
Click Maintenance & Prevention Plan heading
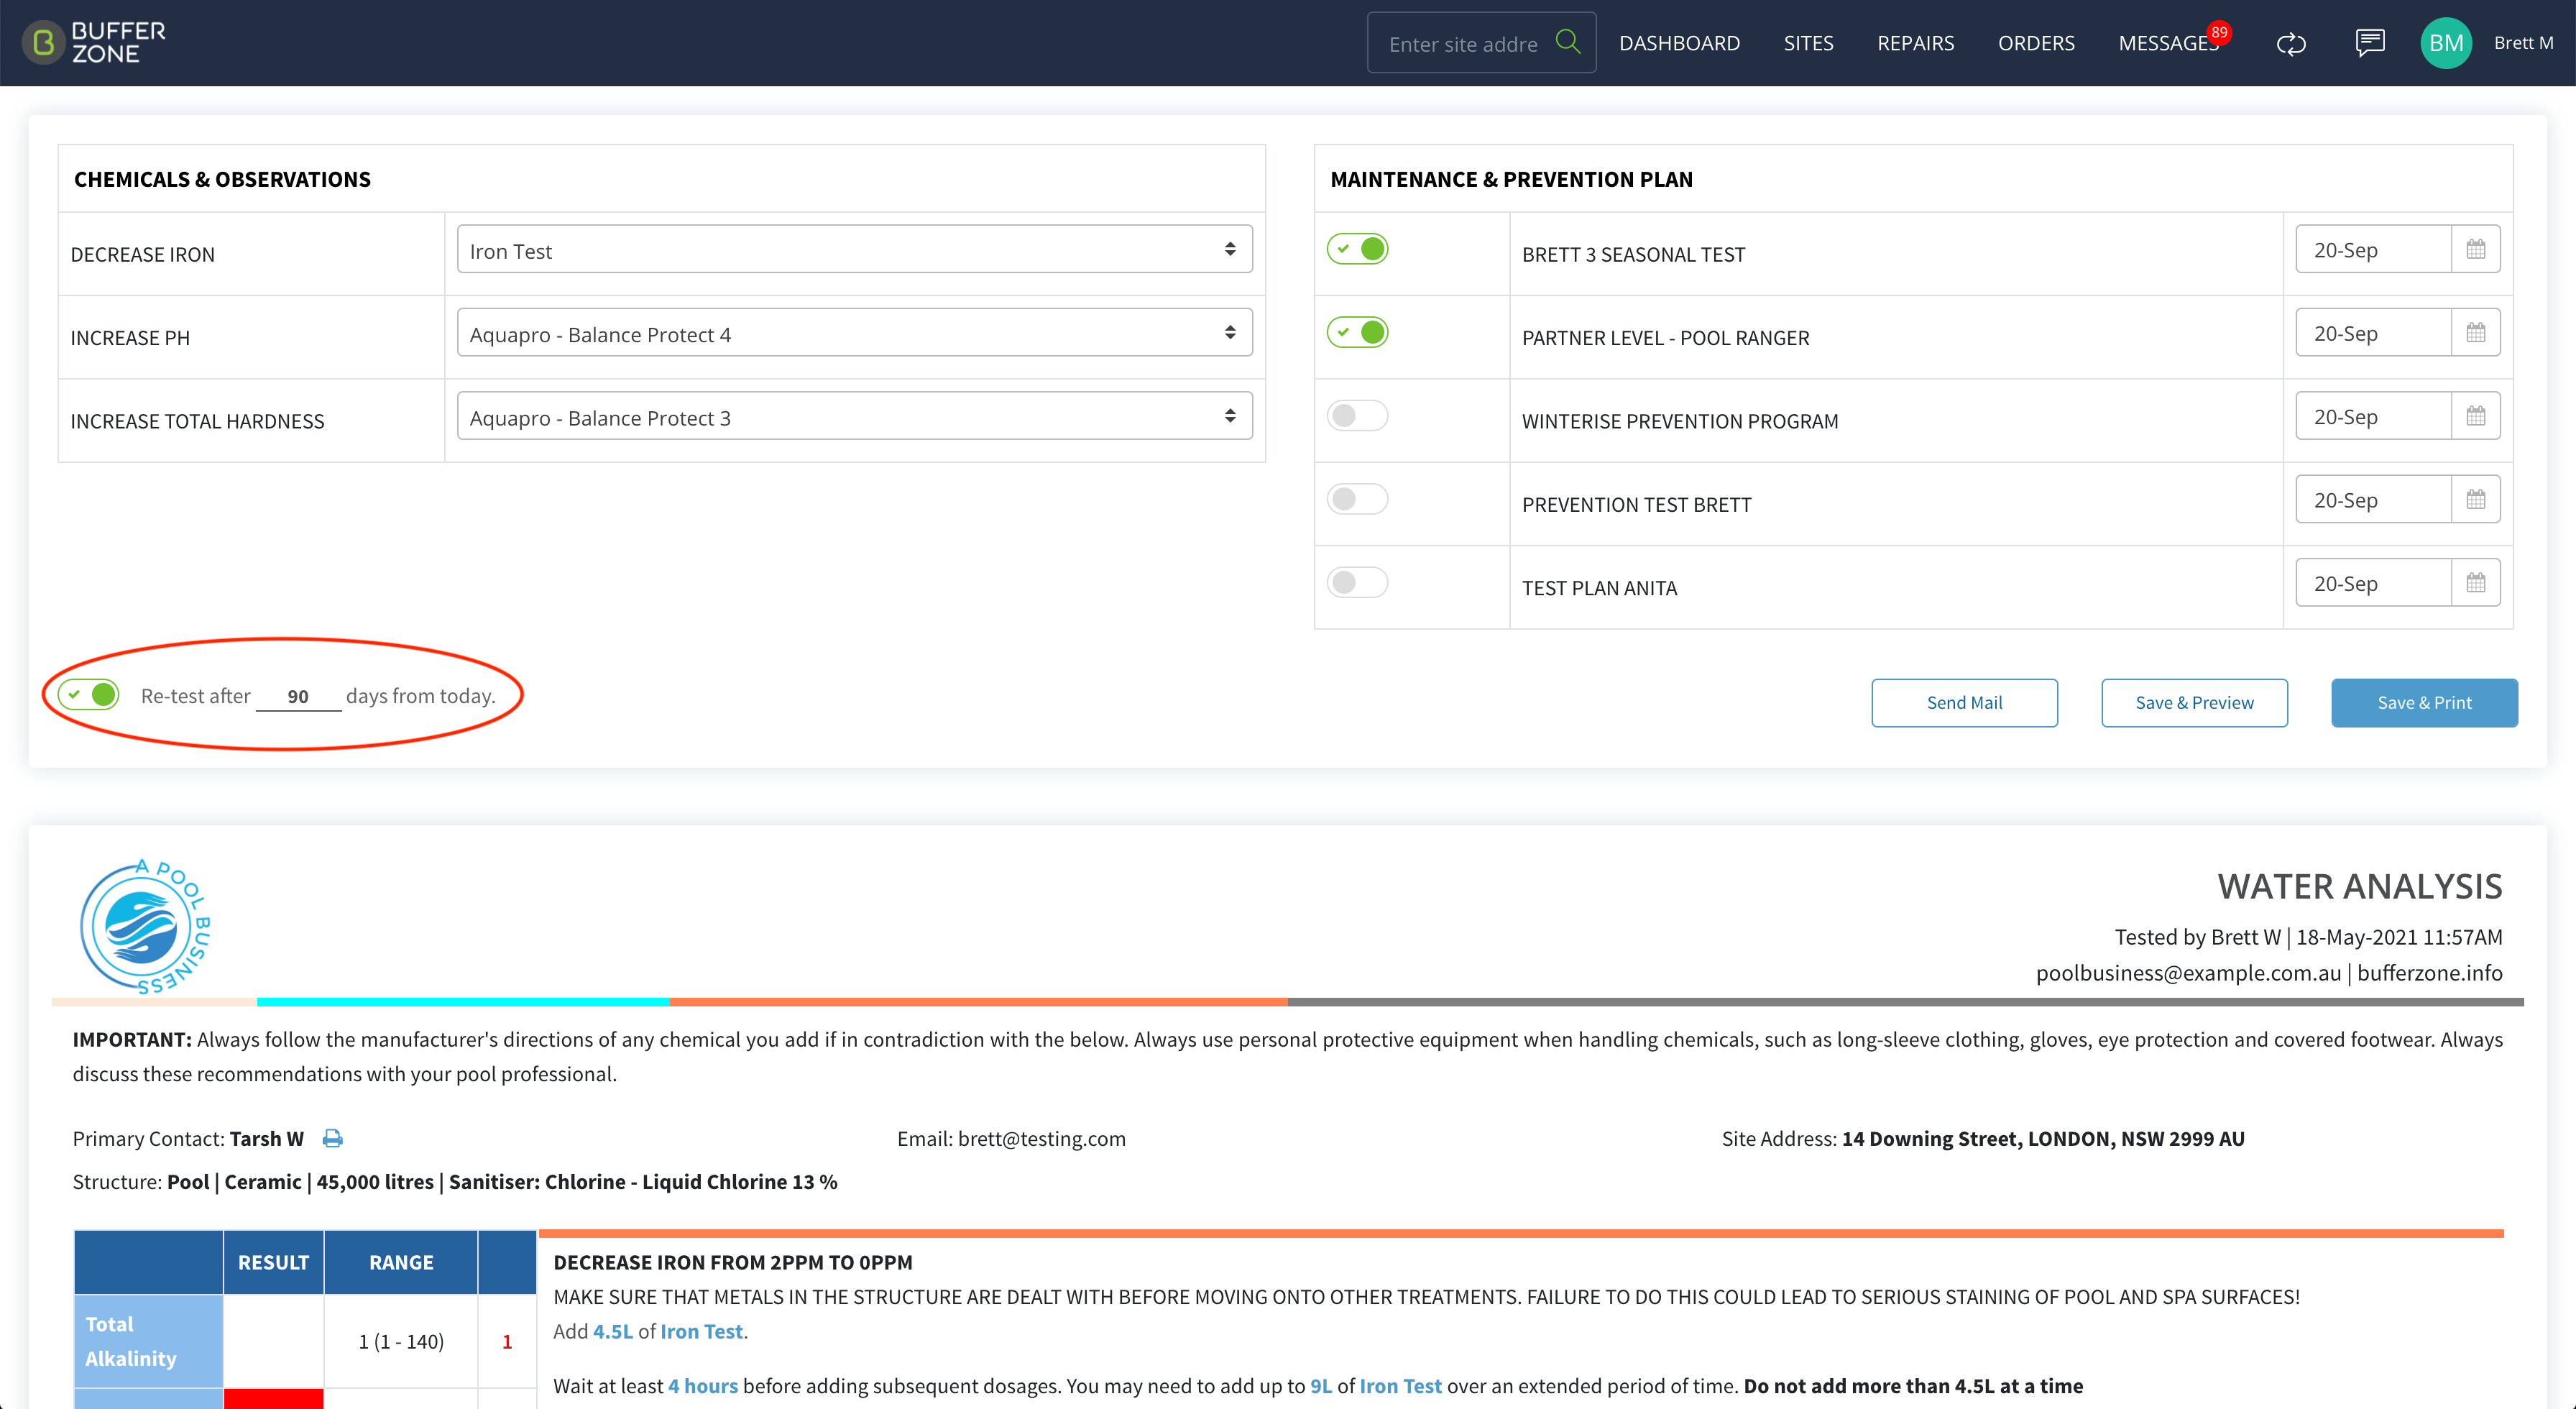click(x=1511, y=179)
